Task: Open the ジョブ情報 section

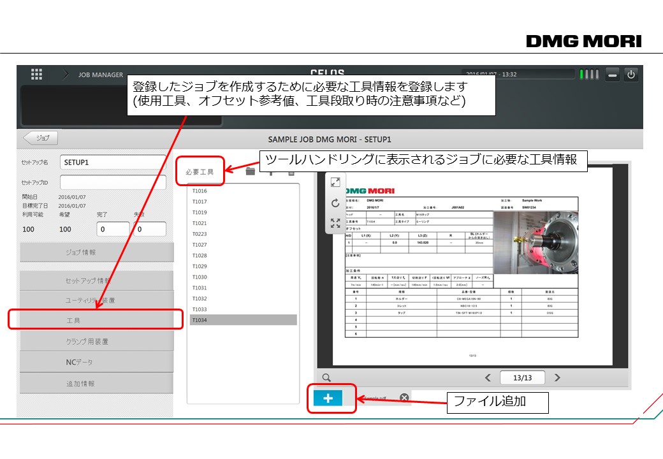Action: [x=97, y=252]
